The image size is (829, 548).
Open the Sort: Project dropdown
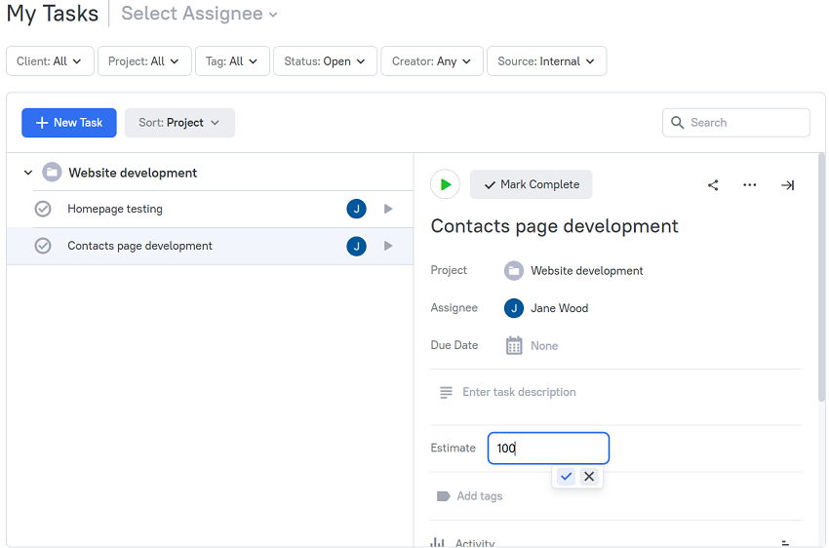click(x=179, y=123)
